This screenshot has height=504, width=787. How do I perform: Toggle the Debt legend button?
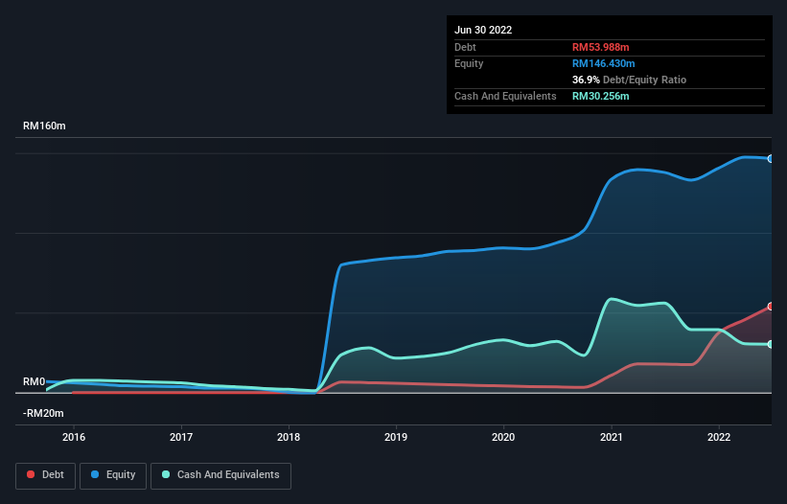pyautogui.click(x=45, y=475)
